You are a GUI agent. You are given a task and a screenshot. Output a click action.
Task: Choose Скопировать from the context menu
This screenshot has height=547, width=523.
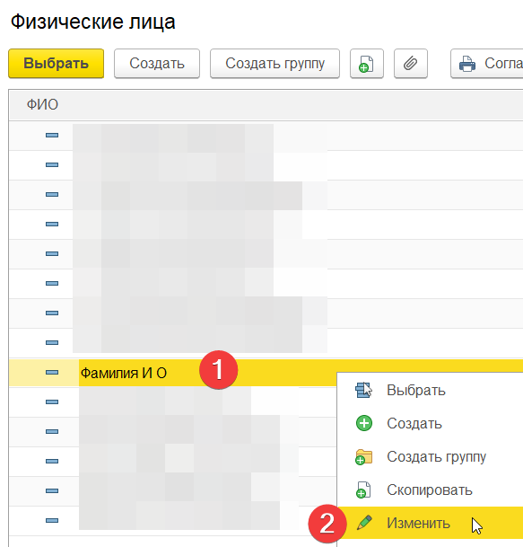click(431, 490)
